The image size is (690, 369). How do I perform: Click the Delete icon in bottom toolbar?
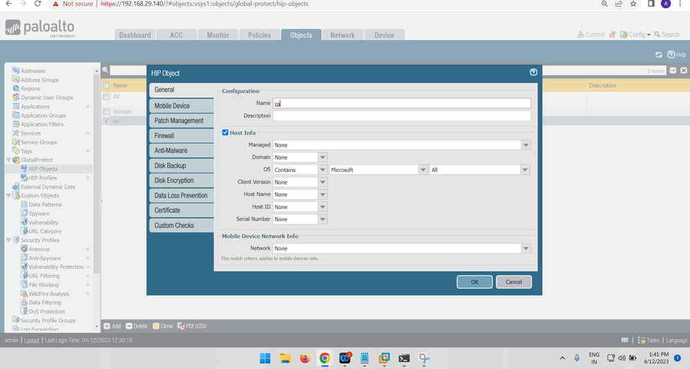(128, 326)
